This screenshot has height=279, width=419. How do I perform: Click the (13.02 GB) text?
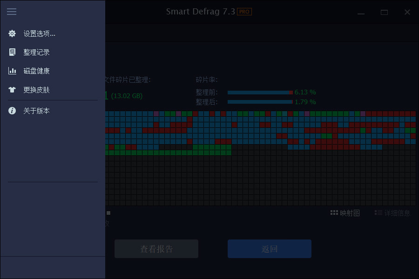click(x=127, y=96)
